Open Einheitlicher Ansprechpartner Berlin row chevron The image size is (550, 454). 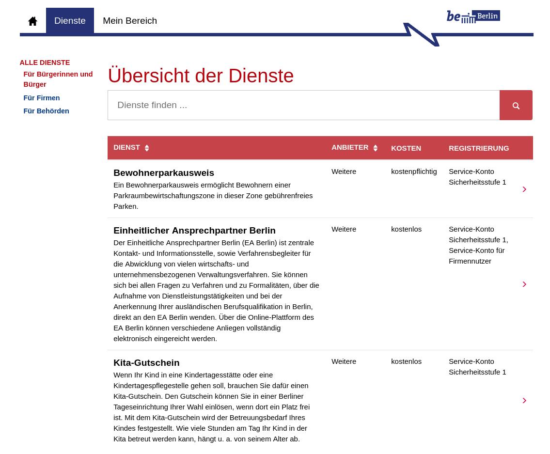click(x=524, y=284)
